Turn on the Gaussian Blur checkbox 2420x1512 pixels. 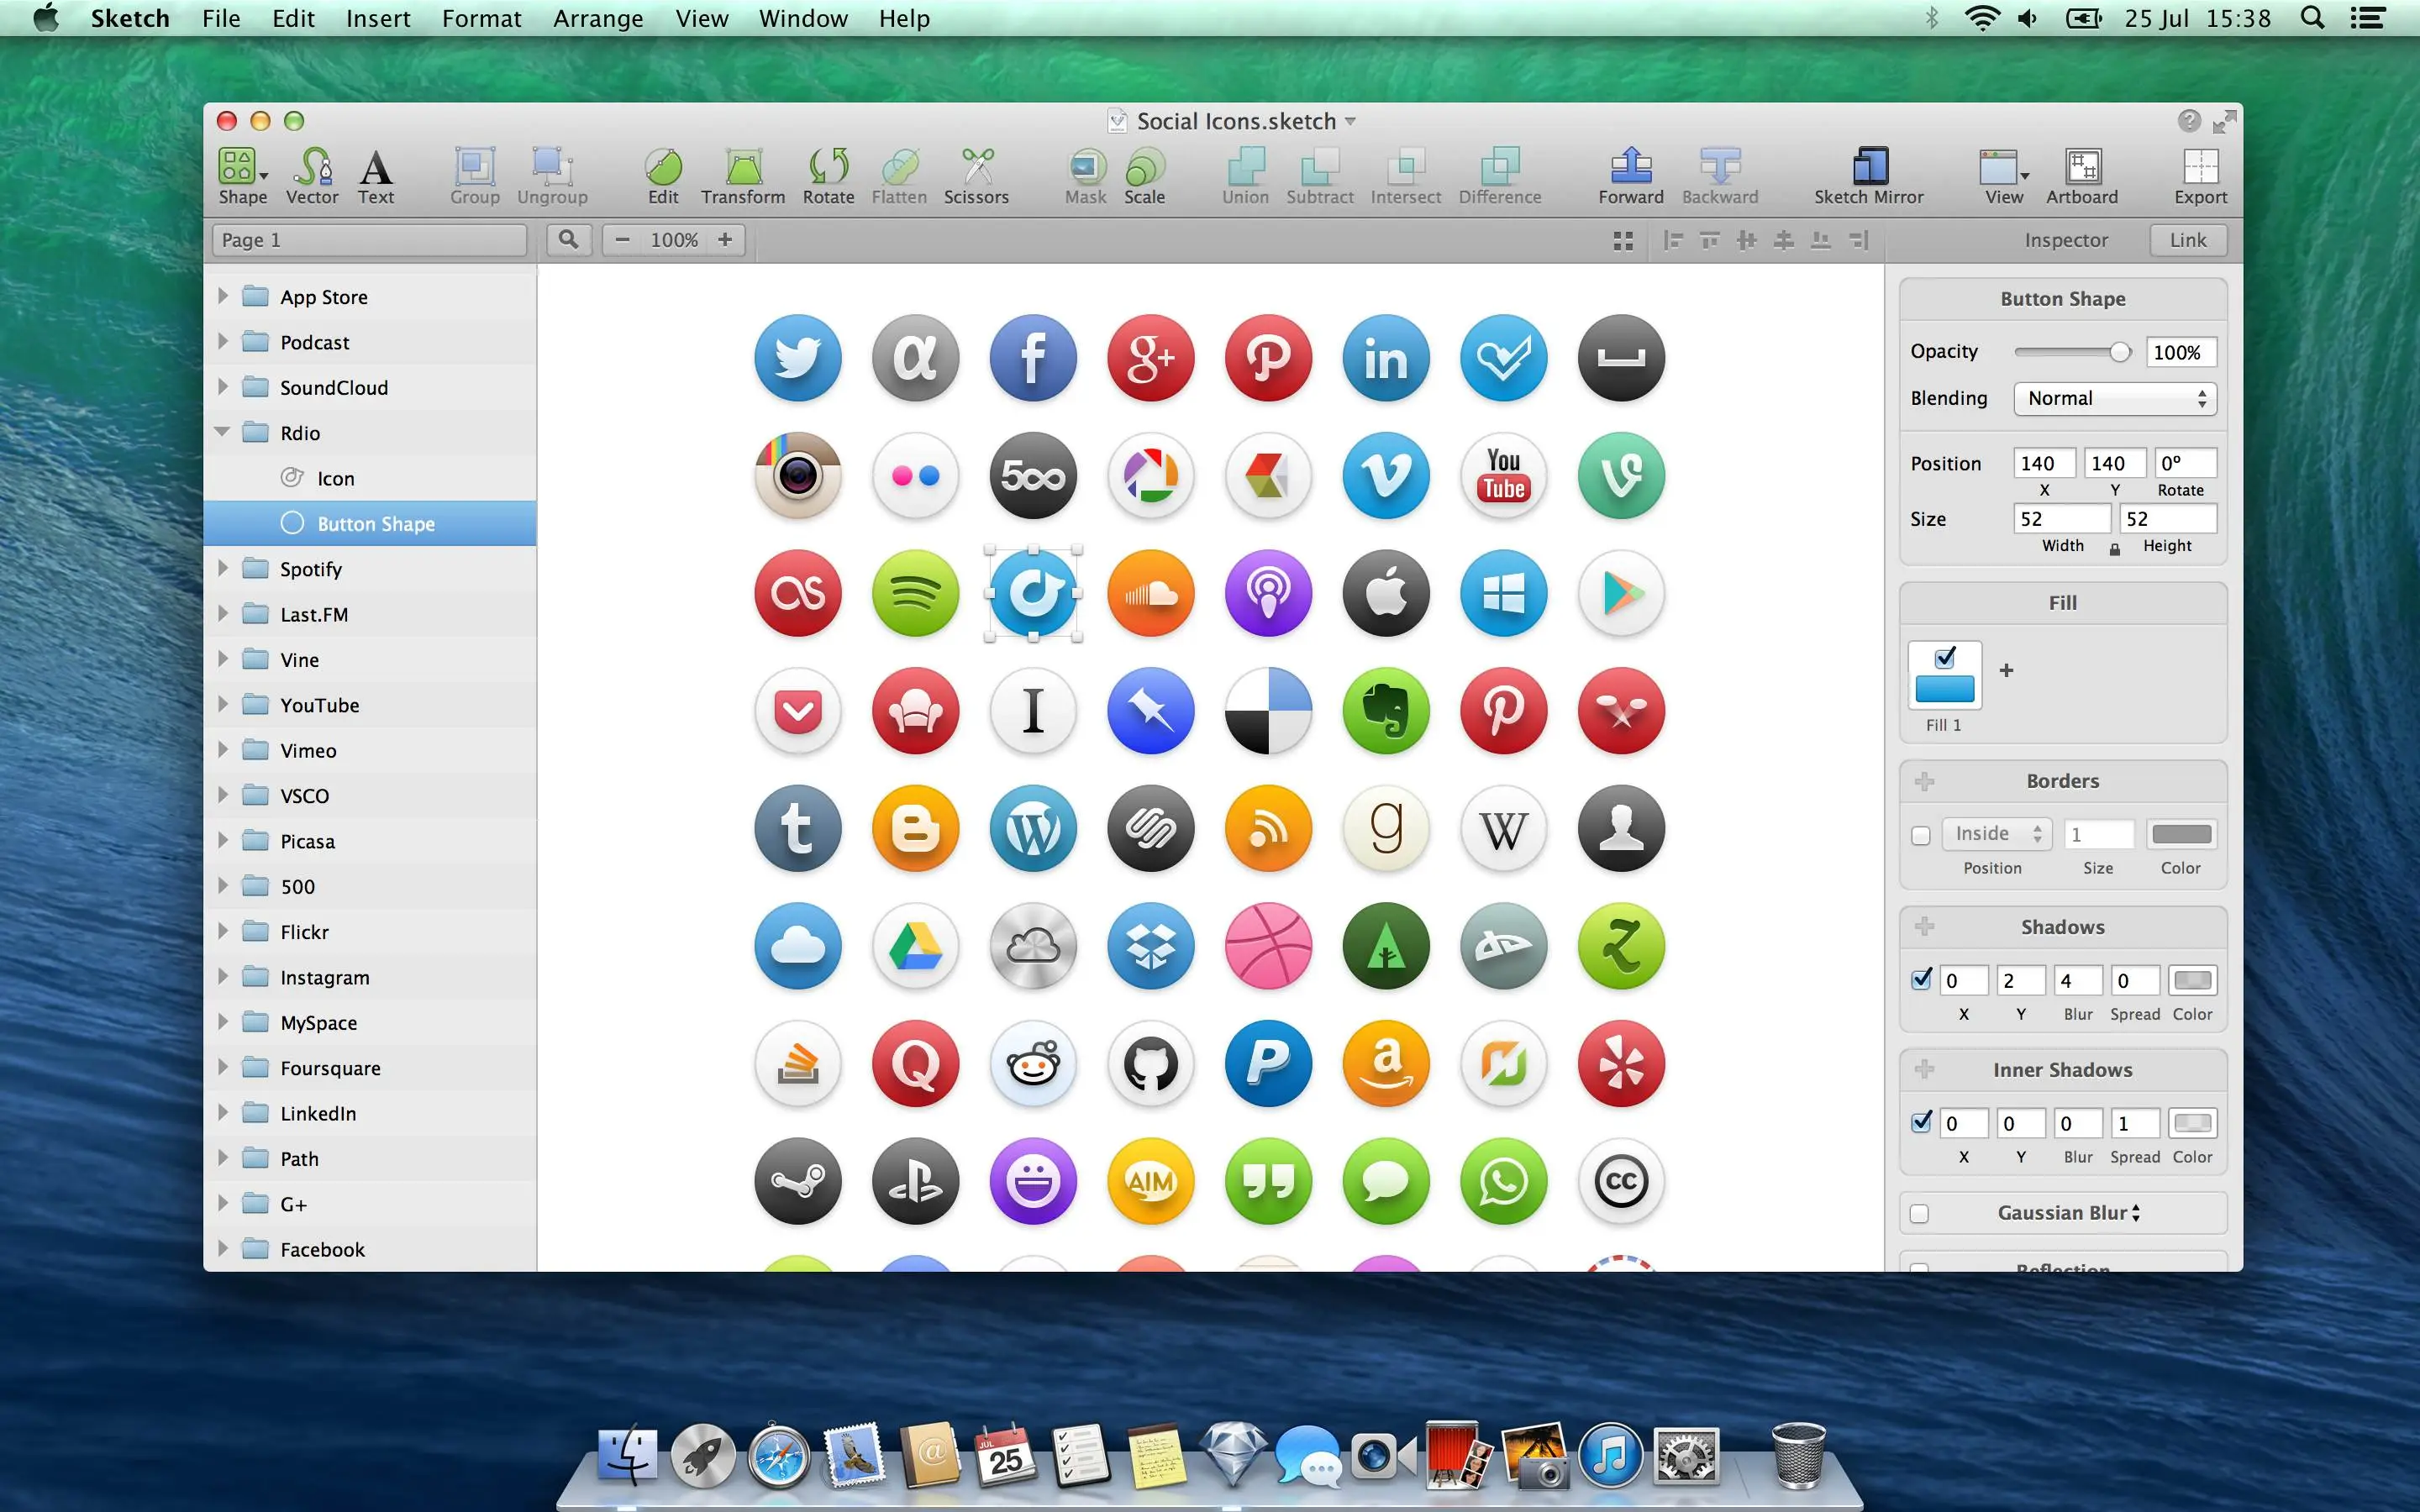tap(1919, 1214)
